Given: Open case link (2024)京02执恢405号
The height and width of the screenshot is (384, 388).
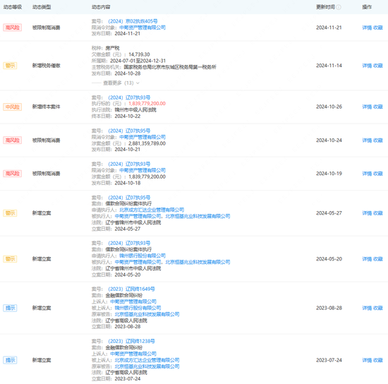Looking at the screenshot, I should (x=133, y=21).
